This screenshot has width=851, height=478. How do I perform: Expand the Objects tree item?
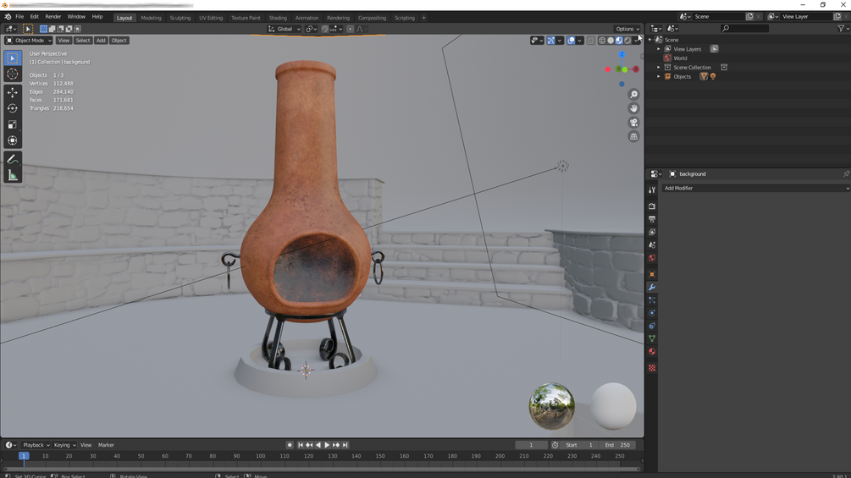[659, 76]
